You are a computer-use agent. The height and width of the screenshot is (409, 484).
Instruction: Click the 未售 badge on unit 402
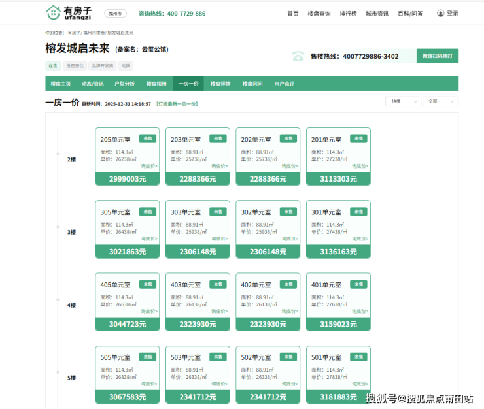(288, 284)
